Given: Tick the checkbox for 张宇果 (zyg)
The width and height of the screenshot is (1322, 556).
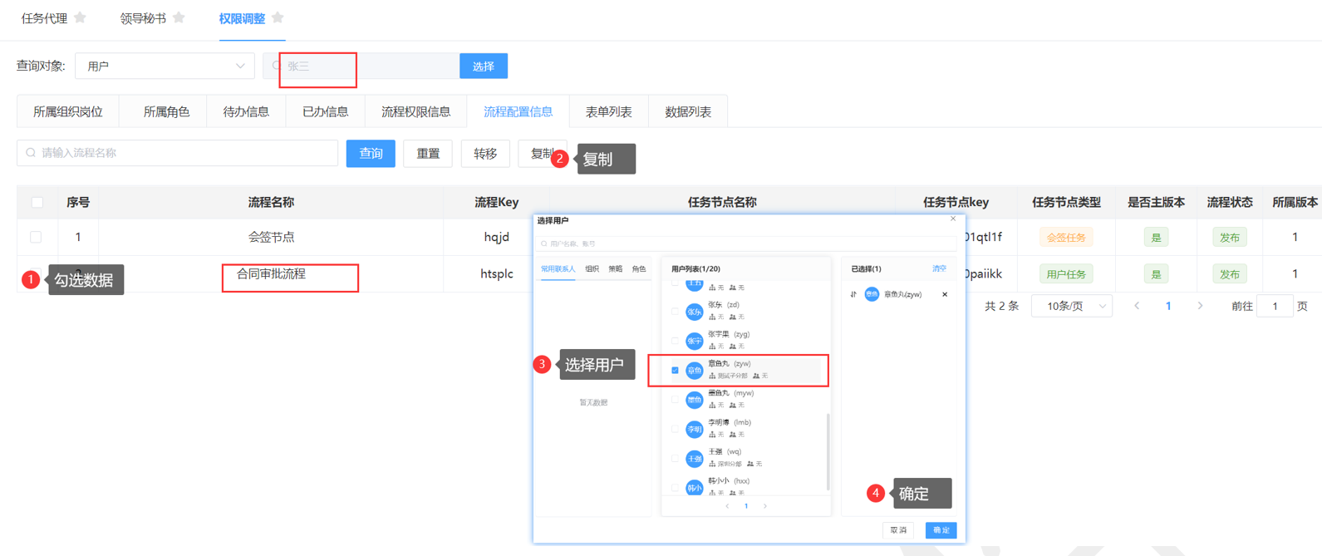Looking at the screenshot, I should 675,341.
